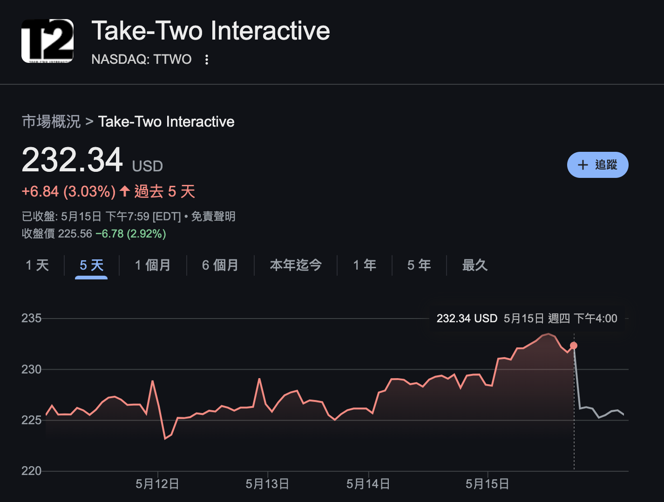Select the 5 天 range tab
This screenshot has width=664, height=502.
tap(91, 265)
